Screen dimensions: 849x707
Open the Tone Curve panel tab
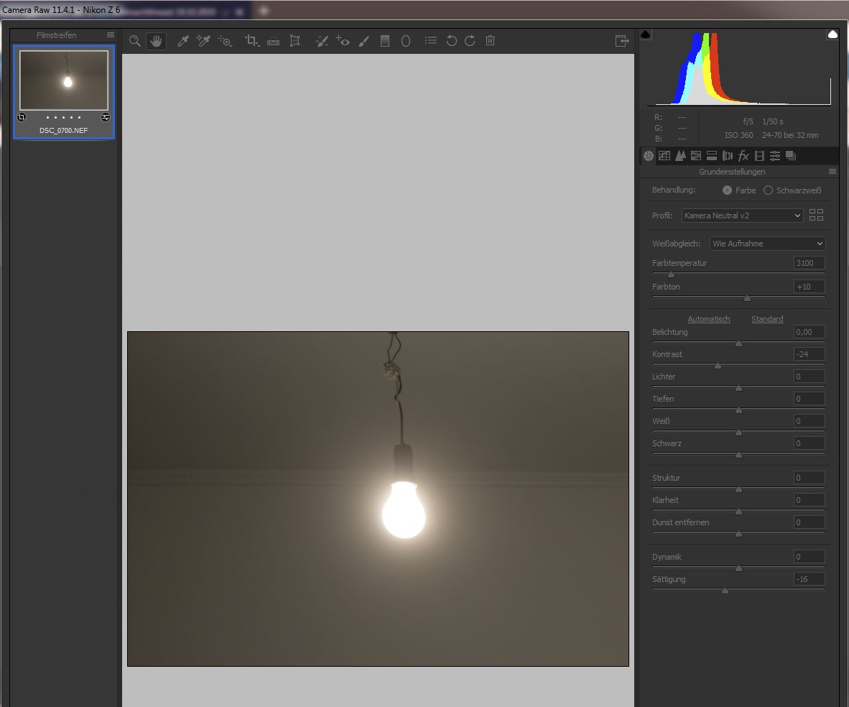click(x=664, y=156)
